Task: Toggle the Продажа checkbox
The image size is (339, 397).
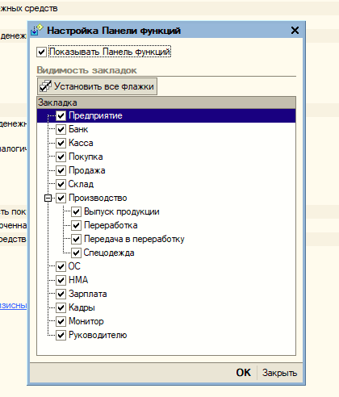Action: coord(61,170)
